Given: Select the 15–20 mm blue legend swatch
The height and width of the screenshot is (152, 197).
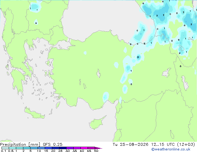Looking at the screenshot, I should (x=48, y=148).
